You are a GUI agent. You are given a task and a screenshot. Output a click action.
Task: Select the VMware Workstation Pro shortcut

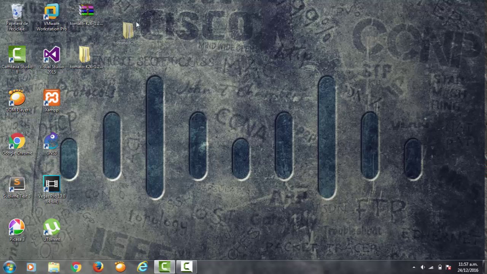pyautogui.click(x=51, y=18)
